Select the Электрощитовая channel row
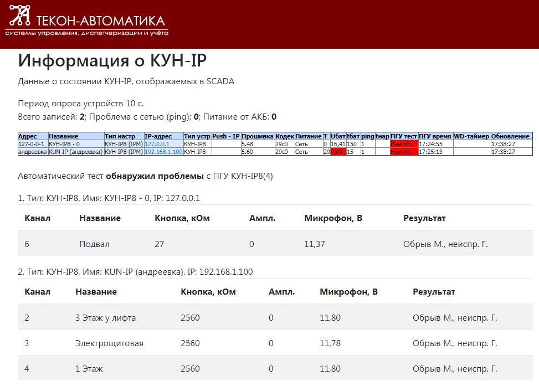The width and height of the screenshot is (539, 391). pyautogui.click(x=109, y=343)
